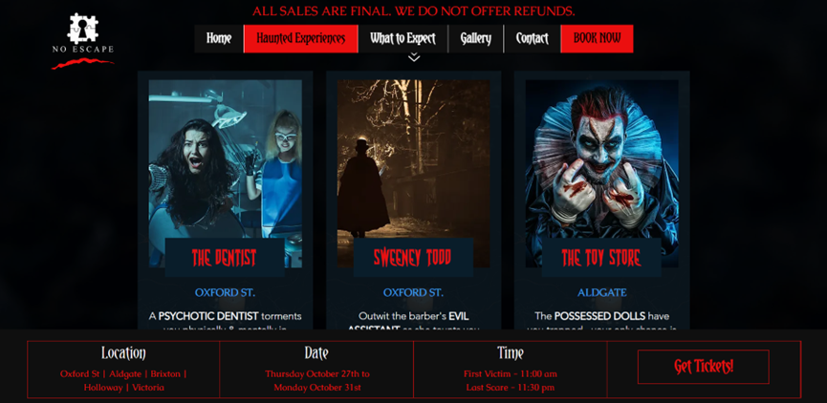This screenshot has height=403, width=827.
Task: Open the Sweeney Todd silhouette image
Action: pos(413,159)
